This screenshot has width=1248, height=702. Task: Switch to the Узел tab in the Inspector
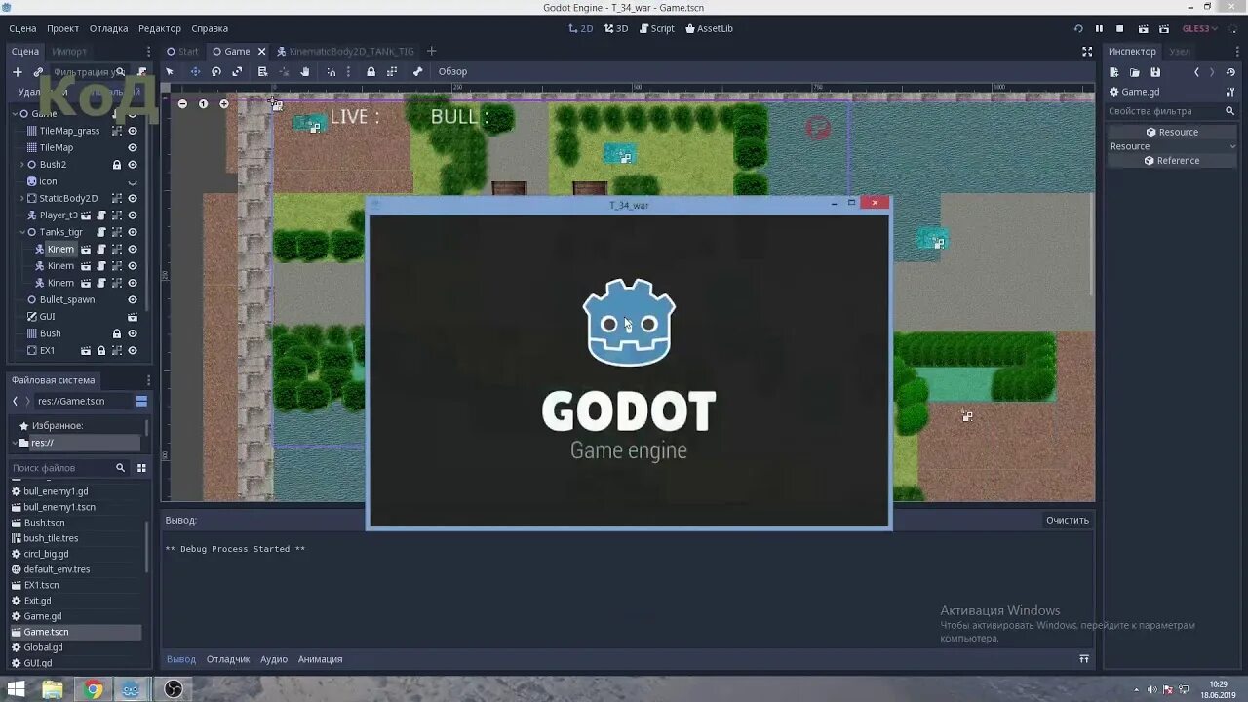(1180, 51)
